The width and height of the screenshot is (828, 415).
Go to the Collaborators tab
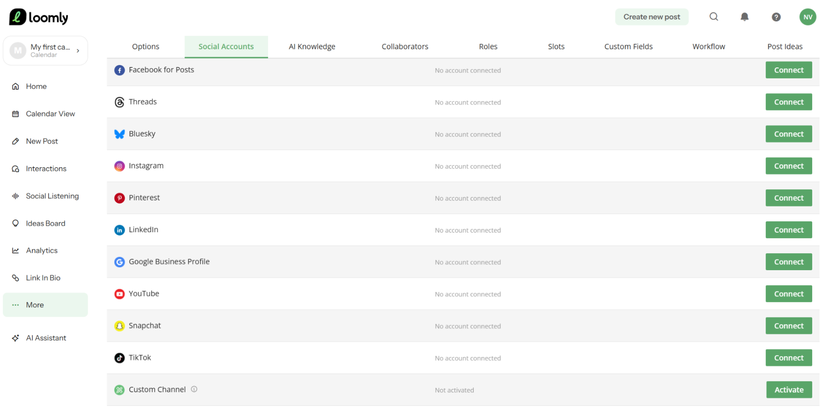(x=405, y=47)
